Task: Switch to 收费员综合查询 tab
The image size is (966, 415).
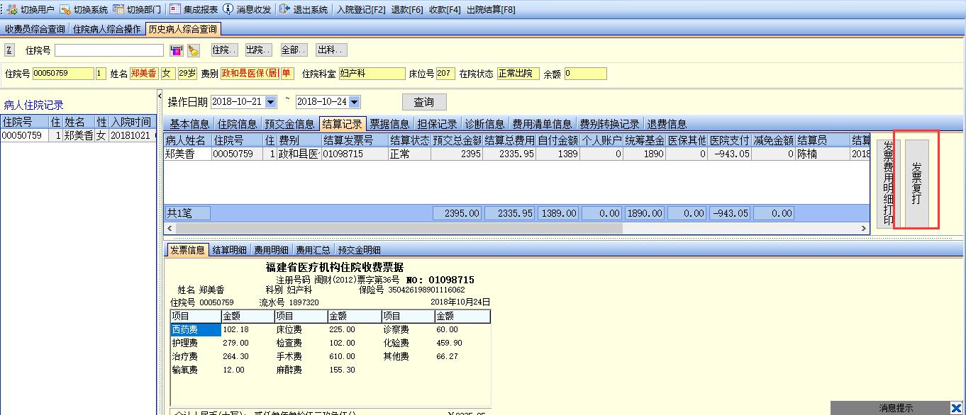Action: point(35,29)
